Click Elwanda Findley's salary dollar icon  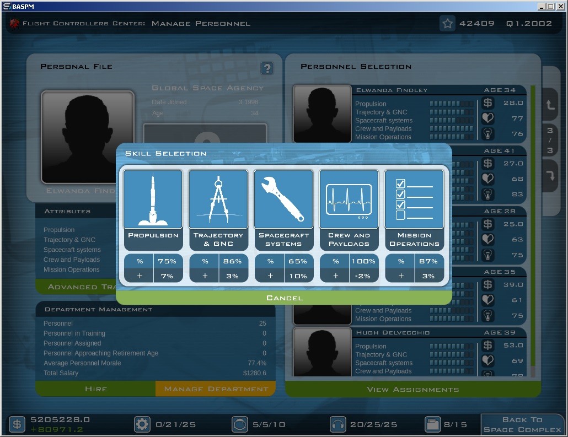click(488, 103)
